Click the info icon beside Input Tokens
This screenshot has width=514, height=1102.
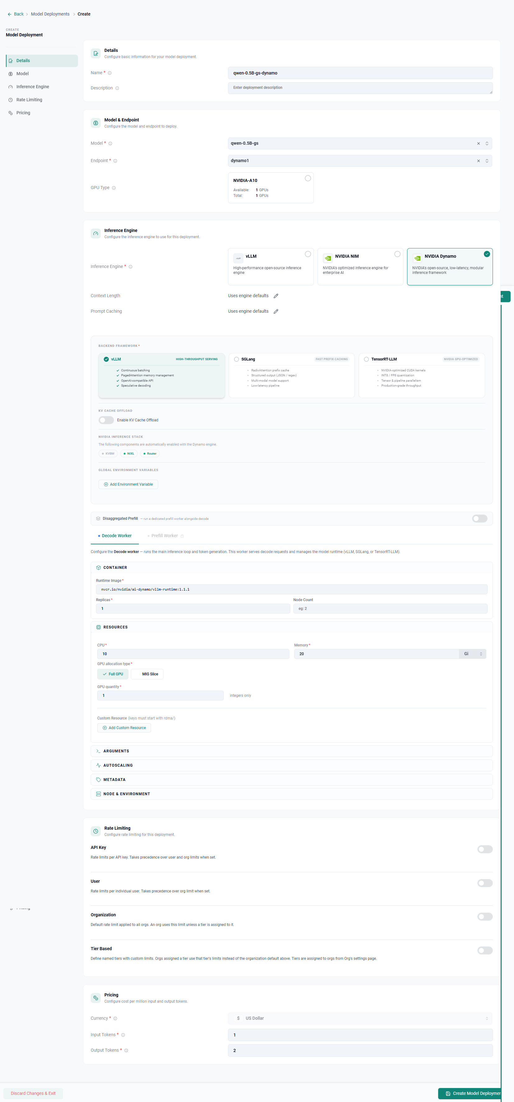123,1035
